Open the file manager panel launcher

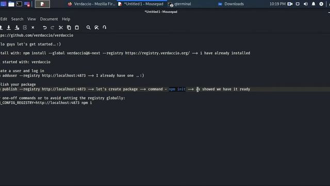point(11,4)
